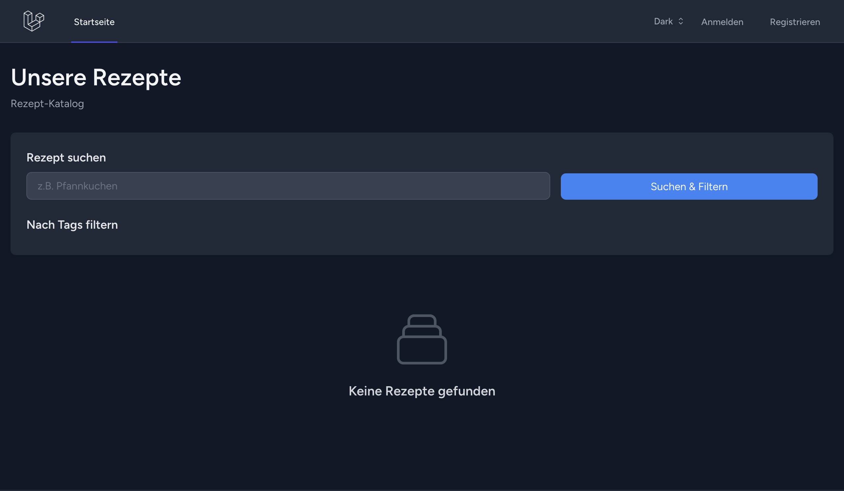Click the up-down chevron beside Dark
844x491 pixels.
coord(680,21)
